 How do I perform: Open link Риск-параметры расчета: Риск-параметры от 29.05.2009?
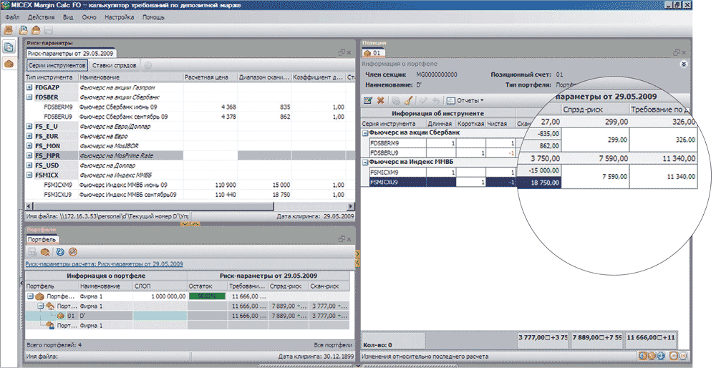pyautogui.click(x=104, y=264)
